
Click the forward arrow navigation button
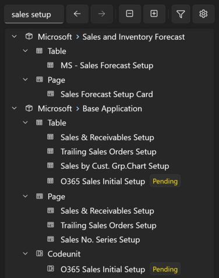click(102, 14)
